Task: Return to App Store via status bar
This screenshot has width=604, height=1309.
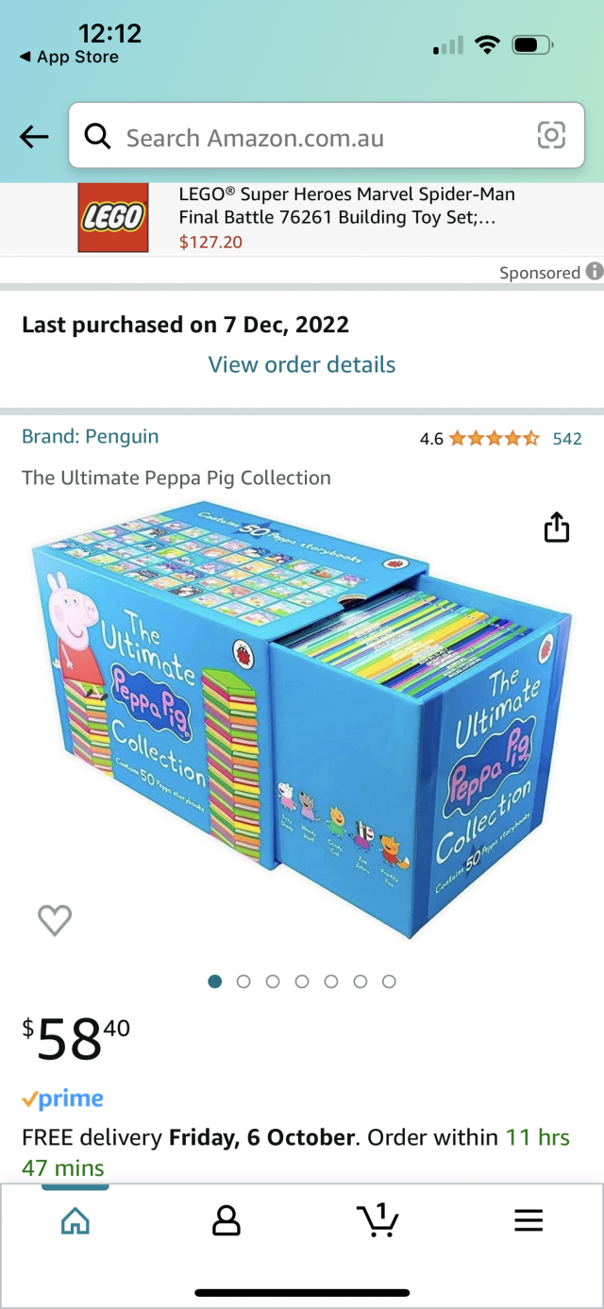Action: click(x=69, y=58)
